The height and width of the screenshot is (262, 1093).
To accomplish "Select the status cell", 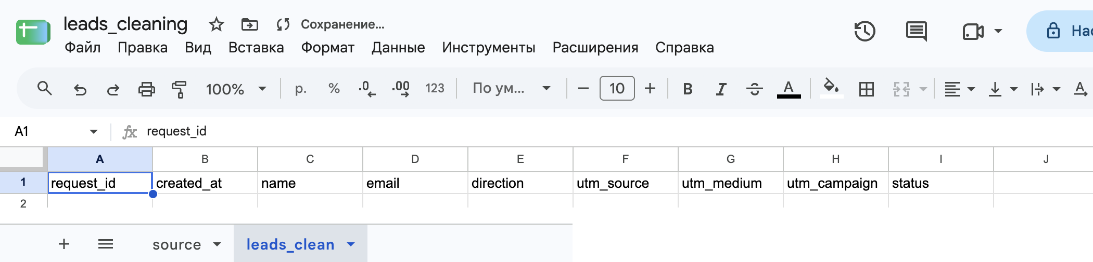I will coord(941,183).
